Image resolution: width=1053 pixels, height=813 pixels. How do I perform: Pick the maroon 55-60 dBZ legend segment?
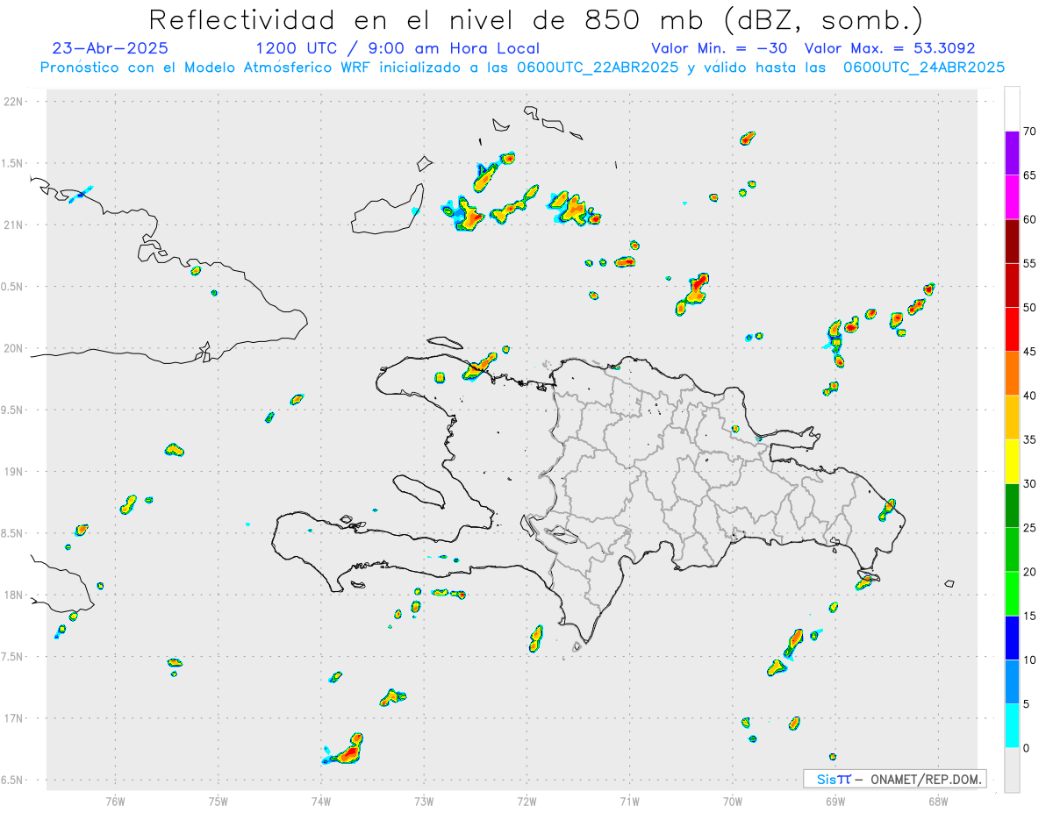1012,241
